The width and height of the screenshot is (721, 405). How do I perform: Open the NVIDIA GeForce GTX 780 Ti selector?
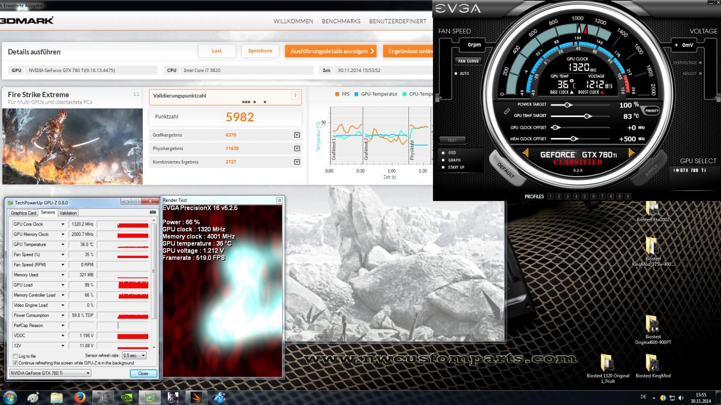click(50, 373)
